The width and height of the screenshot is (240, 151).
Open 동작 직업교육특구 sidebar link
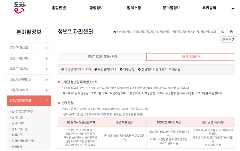(x=22, y=111)
